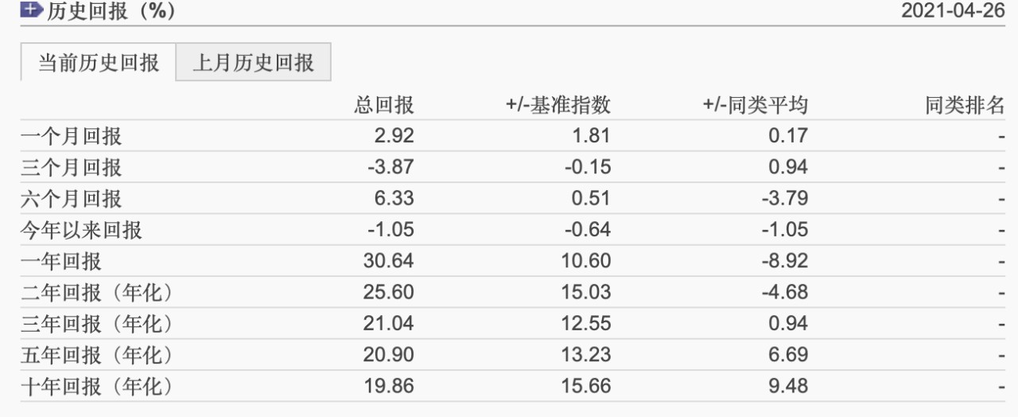Select the 今年以来回报 row label
Screen dimensions: 1018x417
point(81,230)
